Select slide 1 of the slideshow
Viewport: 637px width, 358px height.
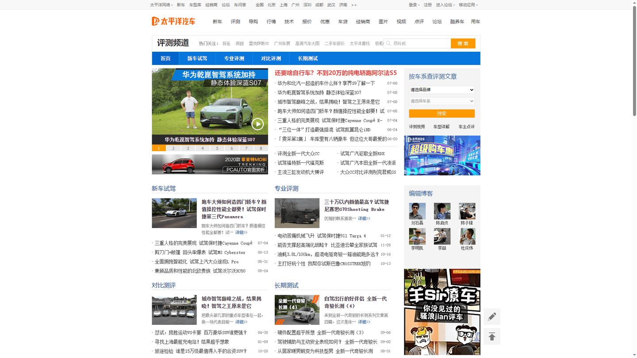(159, 149)
